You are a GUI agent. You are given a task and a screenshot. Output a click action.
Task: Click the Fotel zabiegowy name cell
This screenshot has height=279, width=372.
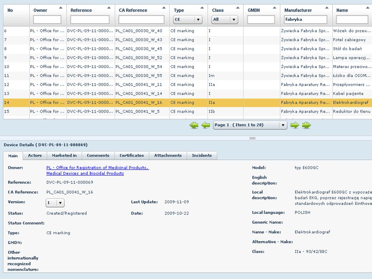[x=349, y=40]
